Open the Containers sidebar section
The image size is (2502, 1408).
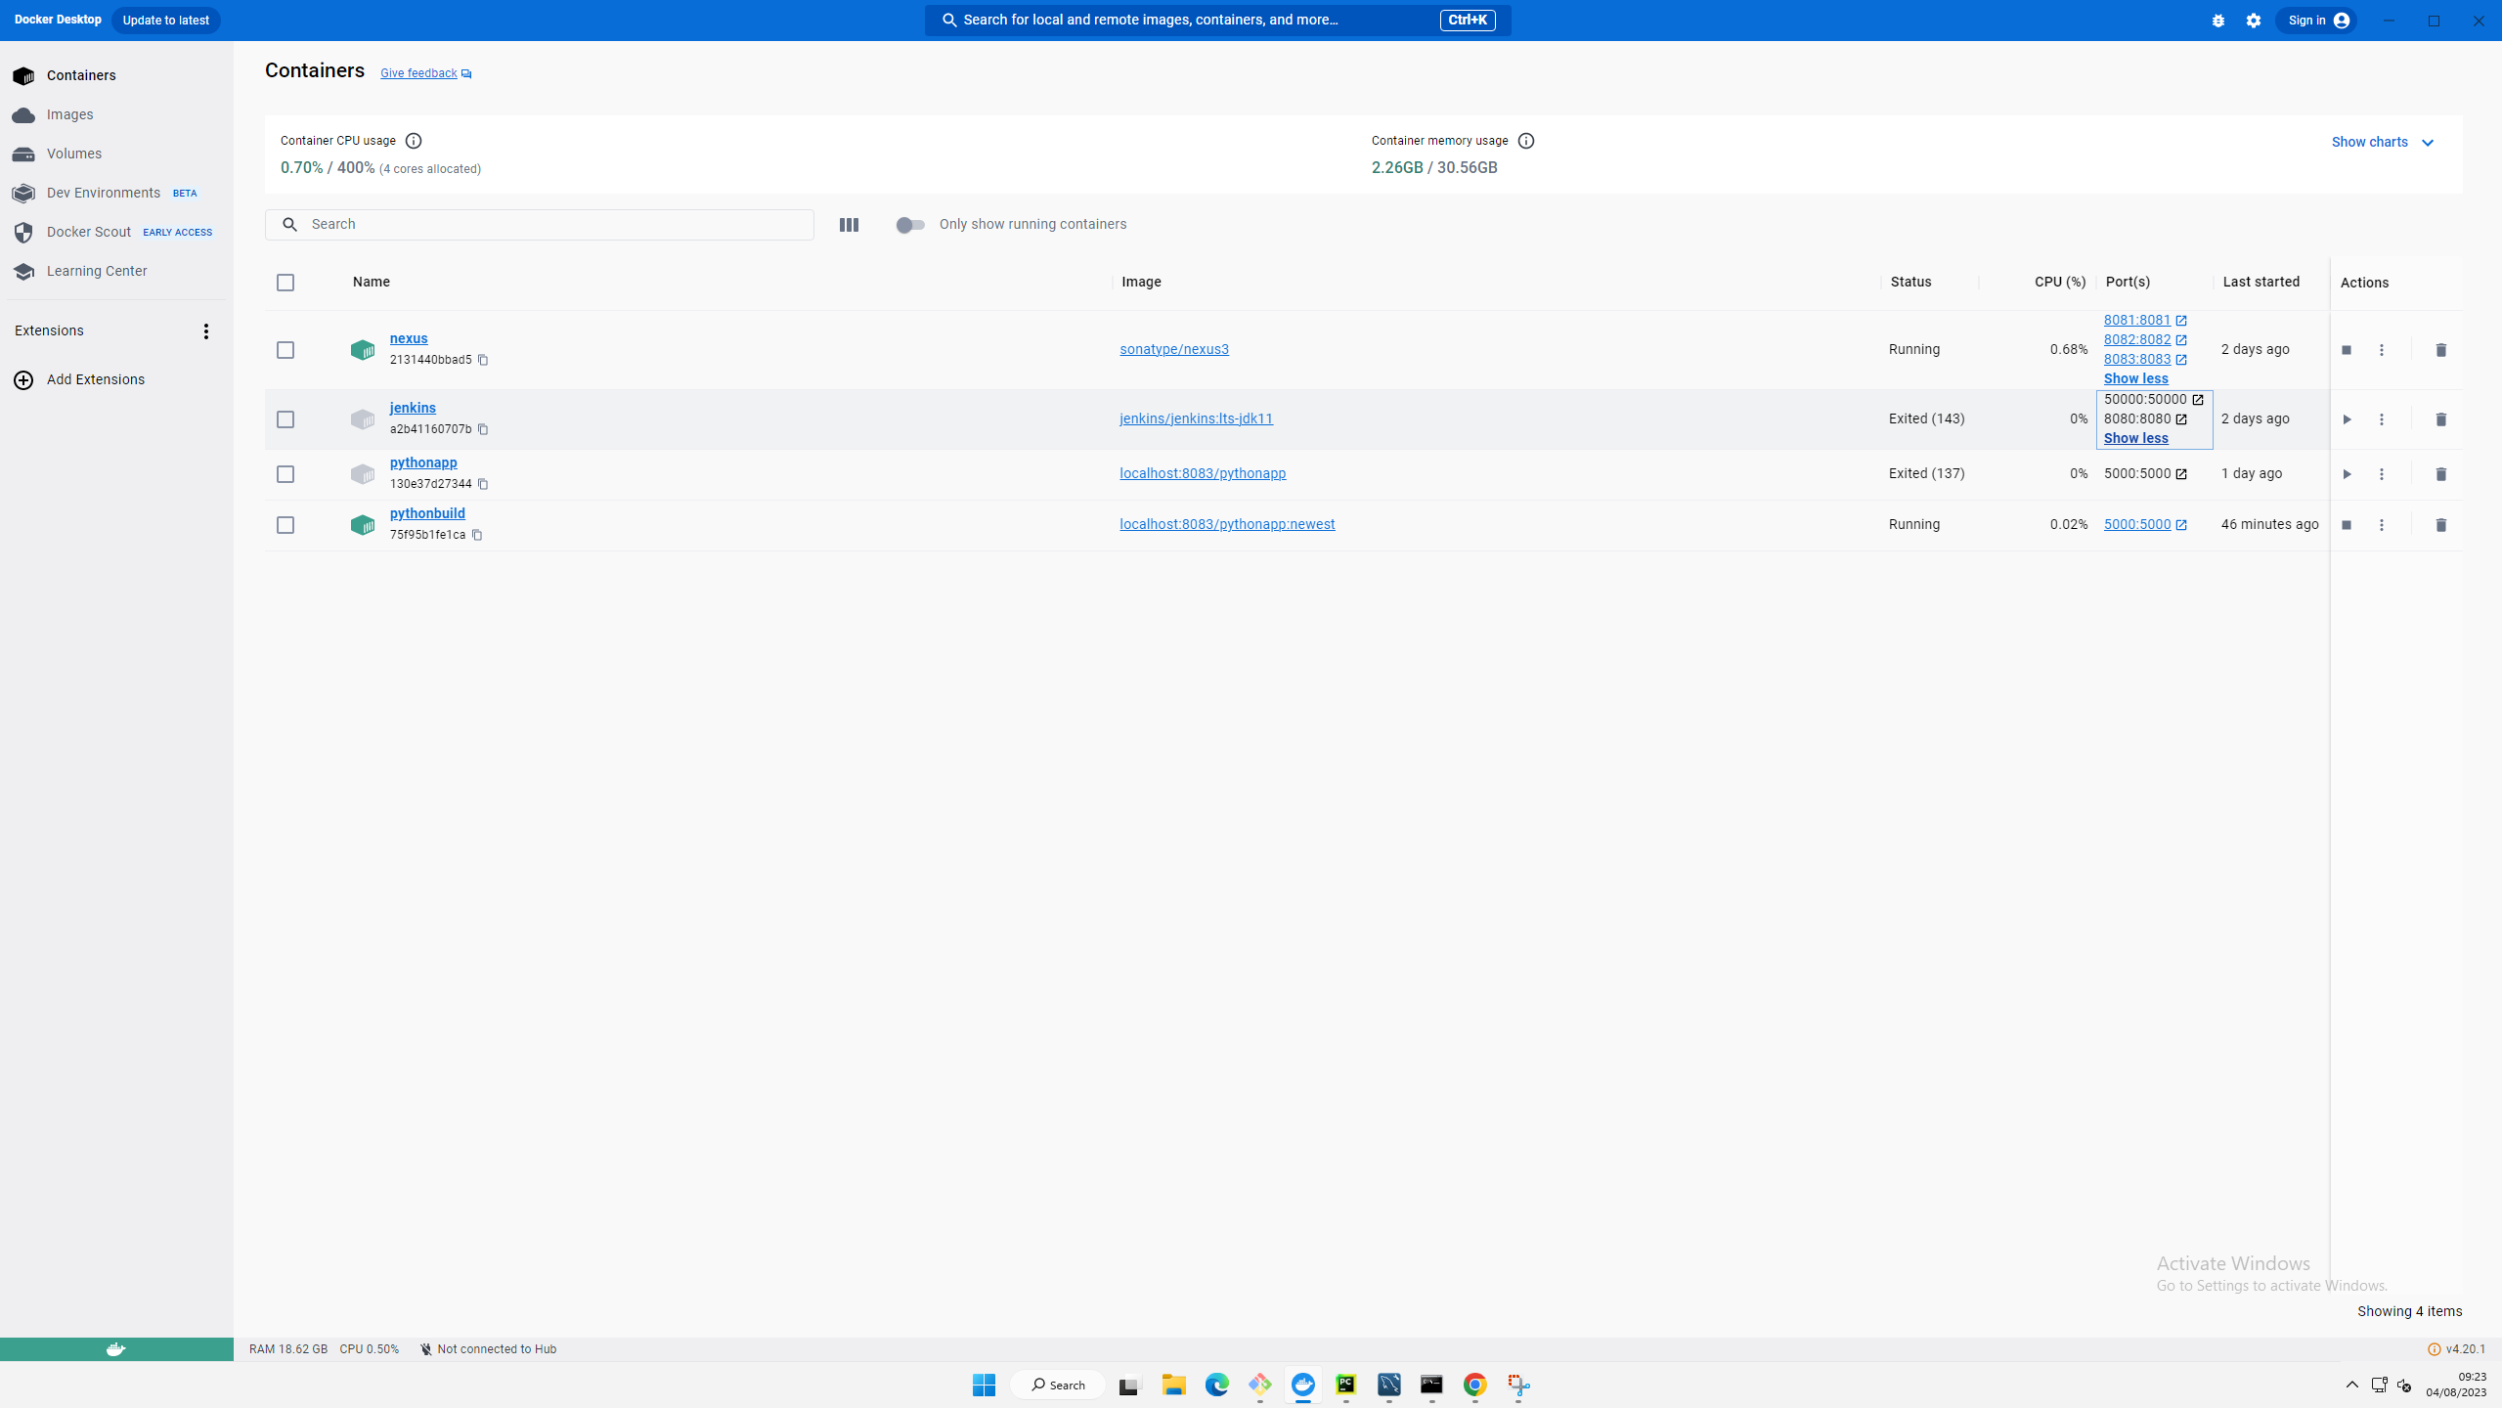(81, 75)
